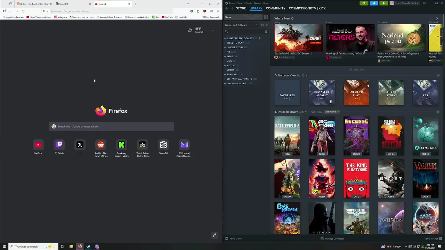
Task: Open the Games and Software dropdown
Action: click(x=242, y=25)
